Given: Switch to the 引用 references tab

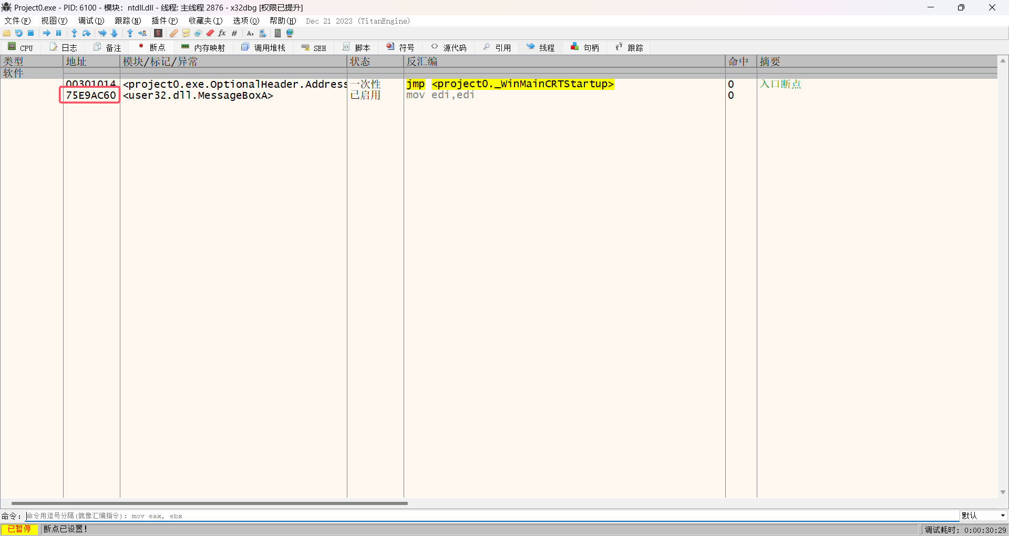Looking at the screenshot, I should 498,47.
